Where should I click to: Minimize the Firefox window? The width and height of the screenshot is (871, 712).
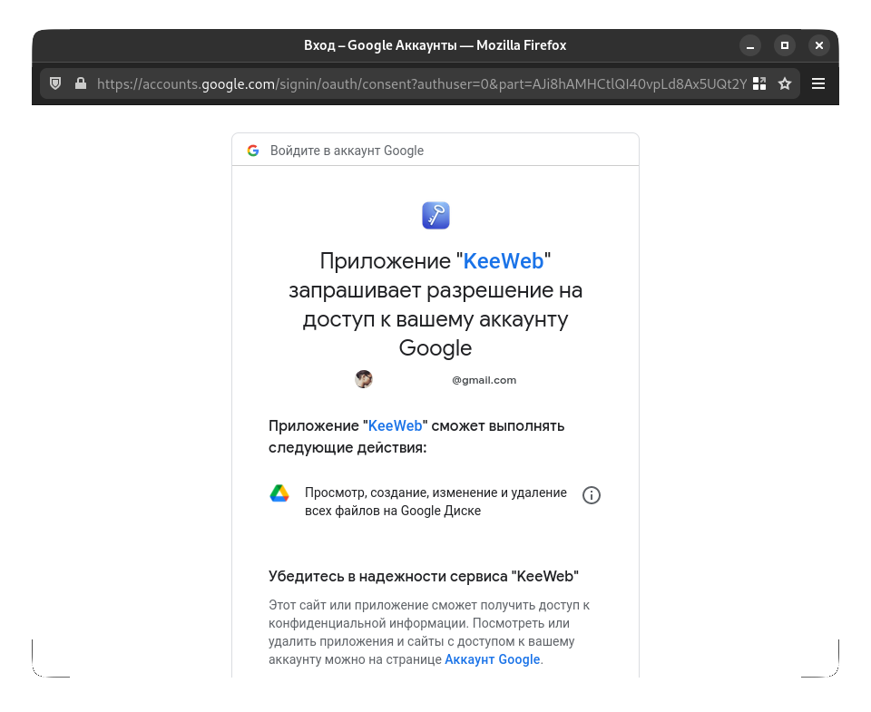750,45
